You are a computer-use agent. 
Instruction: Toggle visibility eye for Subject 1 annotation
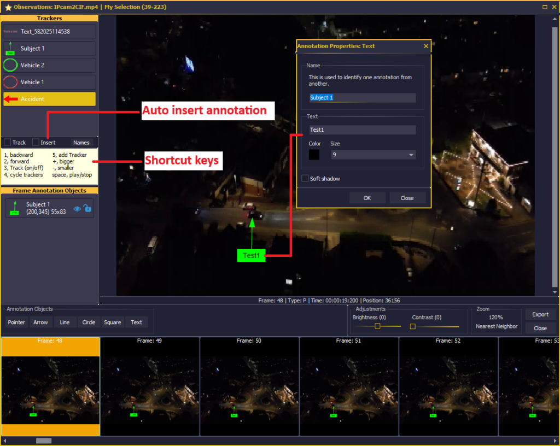pos(77,209)
